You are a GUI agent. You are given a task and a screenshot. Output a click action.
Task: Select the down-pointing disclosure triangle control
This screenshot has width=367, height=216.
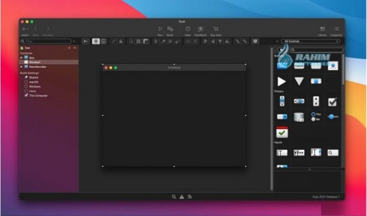[x=299, y=81]
